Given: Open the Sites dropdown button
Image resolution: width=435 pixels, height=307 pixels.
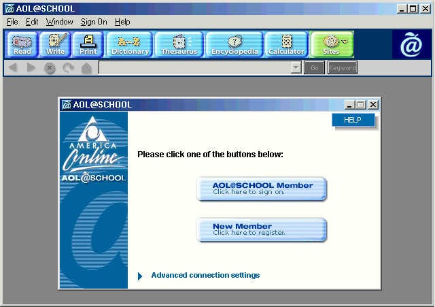Looking at the screenshot, I should (x=332, y=44).
